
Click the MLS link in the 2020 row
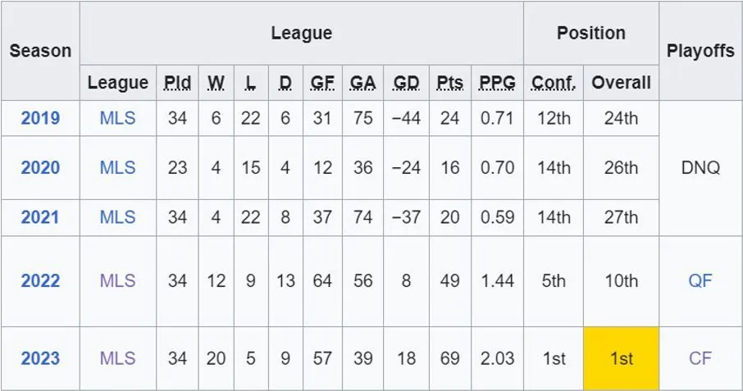click(x=117, y=168)
